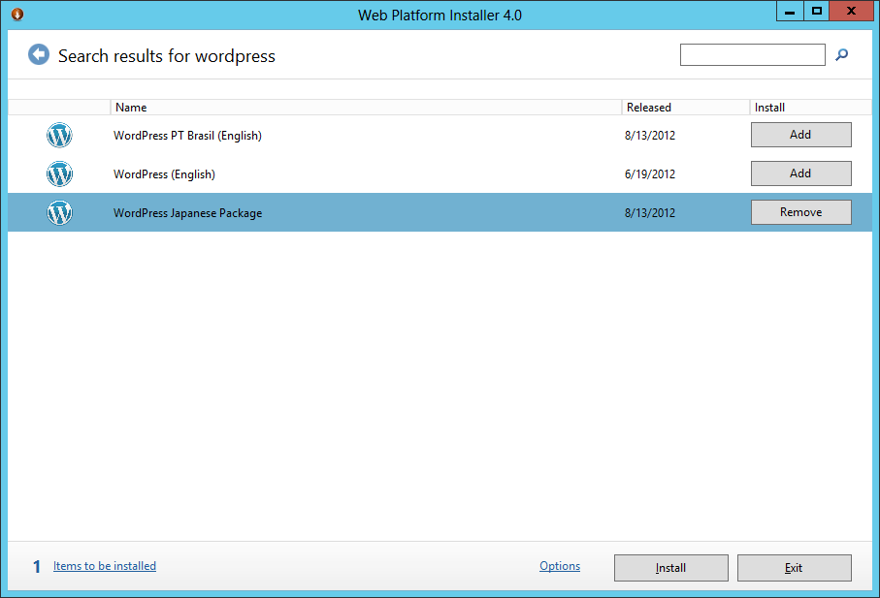Remove WordPress Japanese Package
880x598 pixels.
pos(800,212)
